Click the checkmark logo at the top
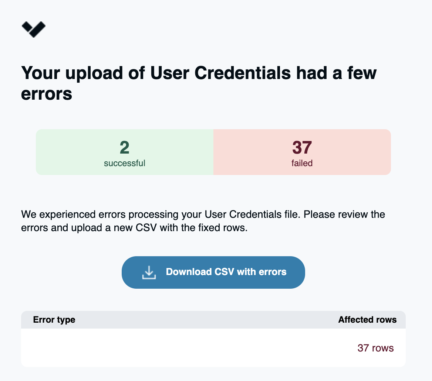This screenshot has height=381, width=432. 34,29
